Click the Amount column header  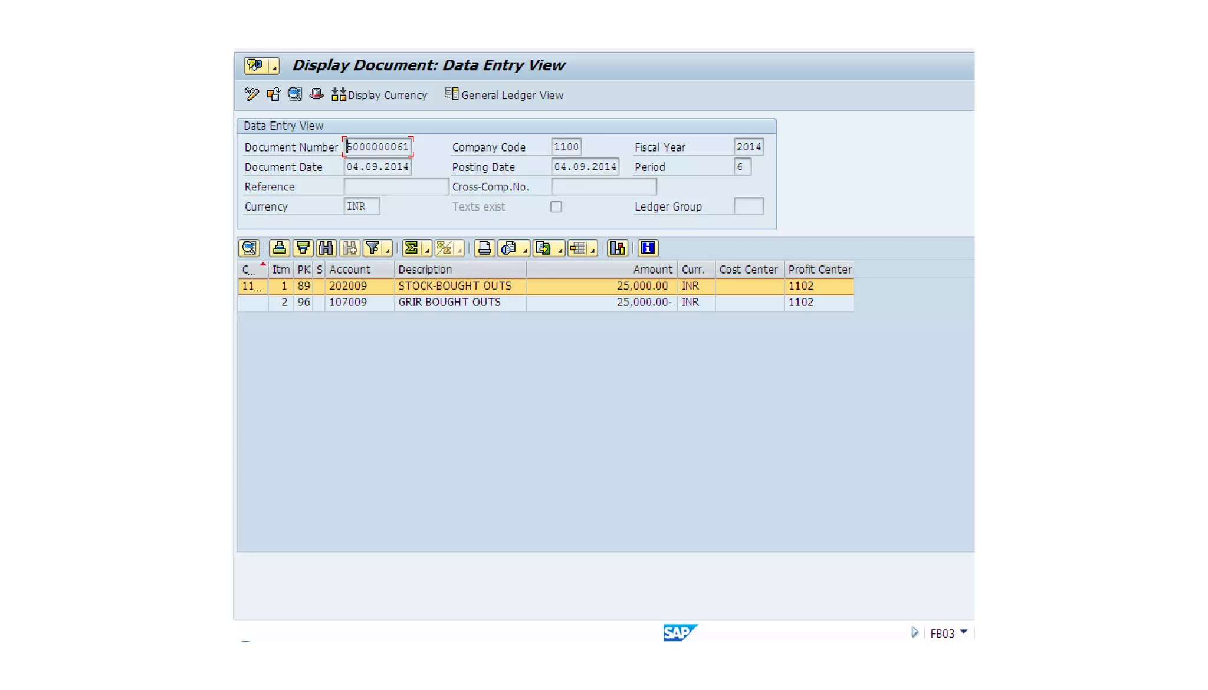pos(602,270)
